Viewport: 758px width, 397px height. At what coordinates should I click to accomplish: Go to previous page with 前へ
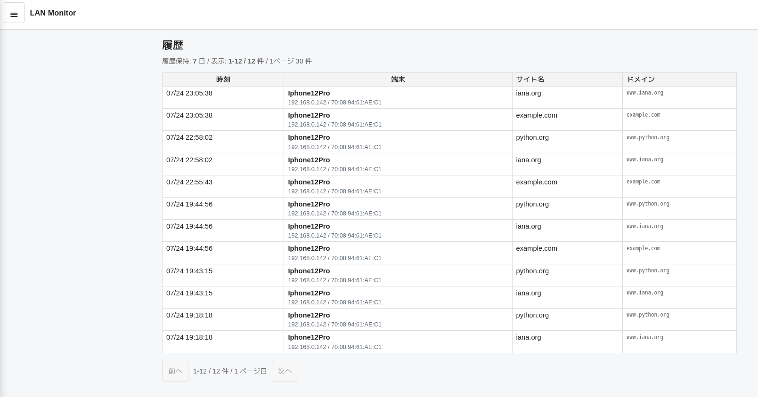pos(175,371)
